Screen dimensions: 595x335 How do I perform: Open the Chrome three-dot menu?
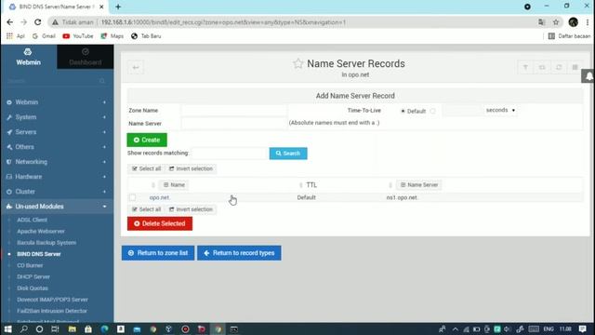coord(588,22)
